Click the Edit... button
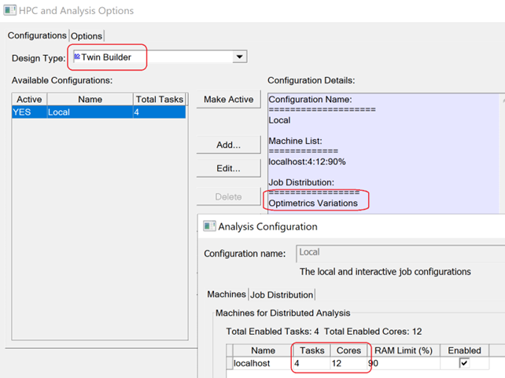 click(x=229, y=168)
